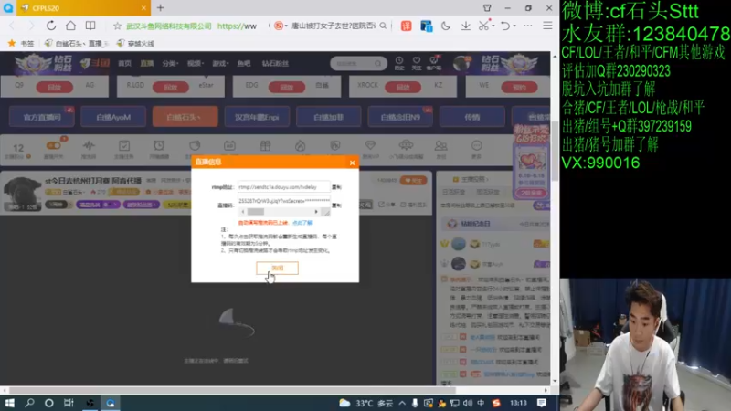Click the browser skin shirt icon
Image resolution: width=731 pixels, height=411 pixels.
pos(487,8)
